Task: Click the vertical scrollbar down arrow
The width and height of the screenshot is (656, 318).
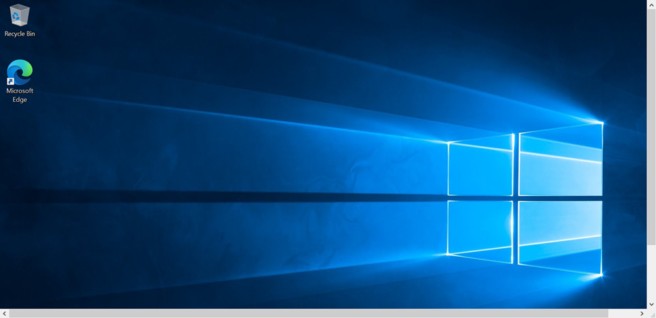Action: click(651, 304)
